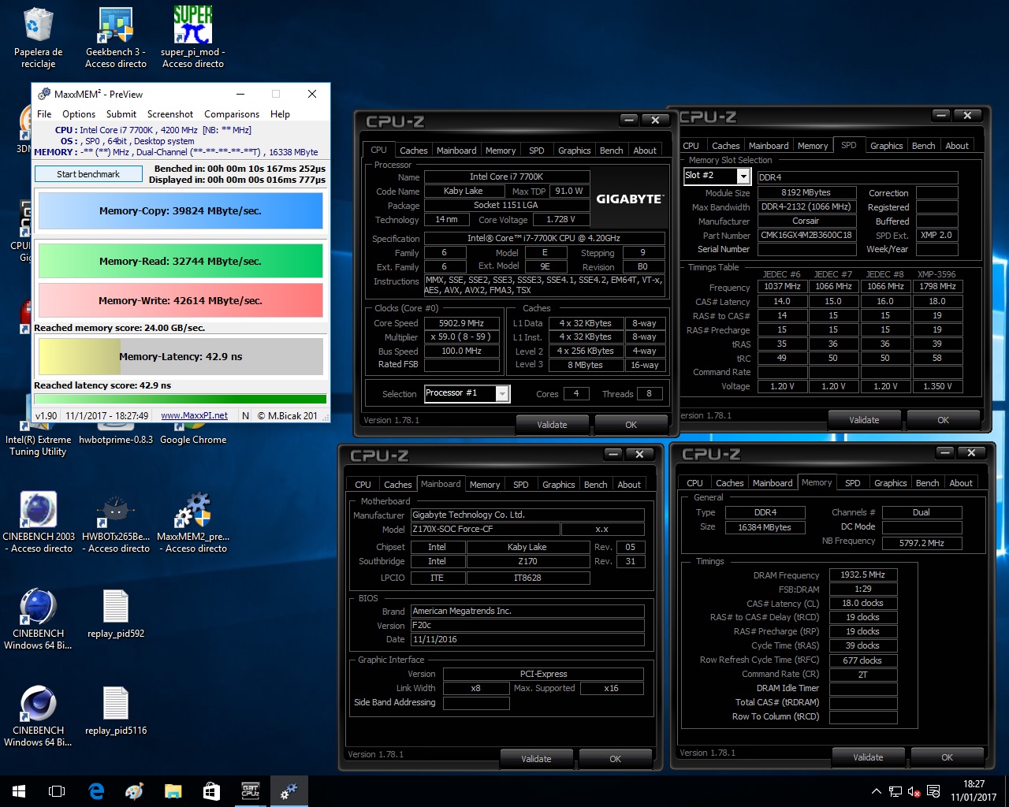Viewport: 1009px width, 807px height.
Task: Click the Memory-Read result bar
Action: (x=181, y=261)
